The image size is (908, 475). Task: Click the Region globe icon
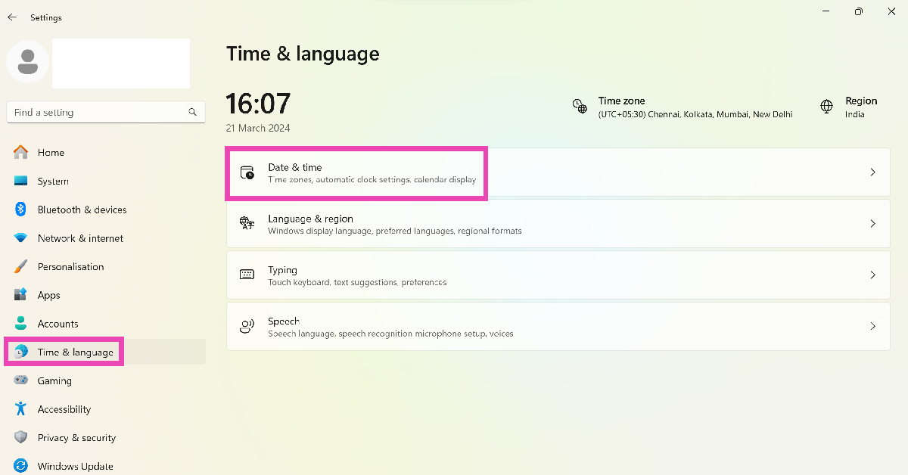coord(826,106)
